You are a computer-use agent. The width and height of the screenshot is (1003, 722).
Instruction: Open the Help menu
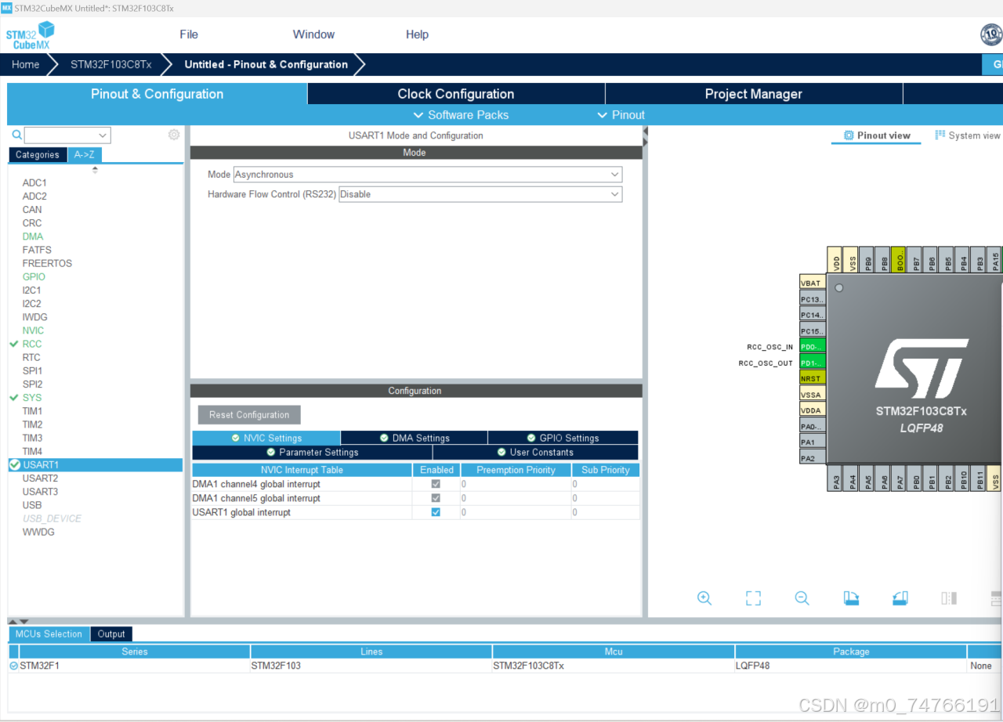point(417,34)
